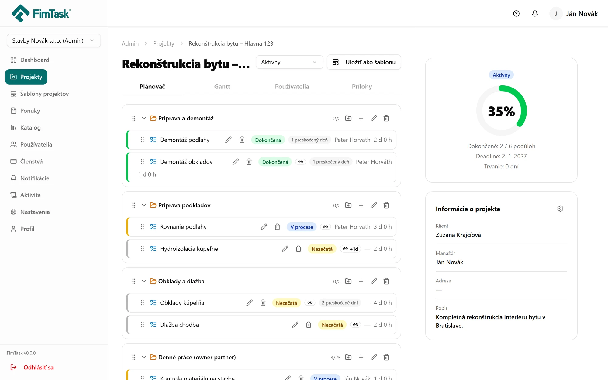Click the +1d dependency badge on Hydroizolácia
The width and height of the screenshot is (608, 380).
coord(351,249)
